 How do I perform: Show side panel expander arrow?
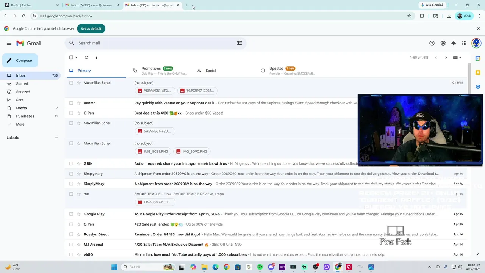478,254
